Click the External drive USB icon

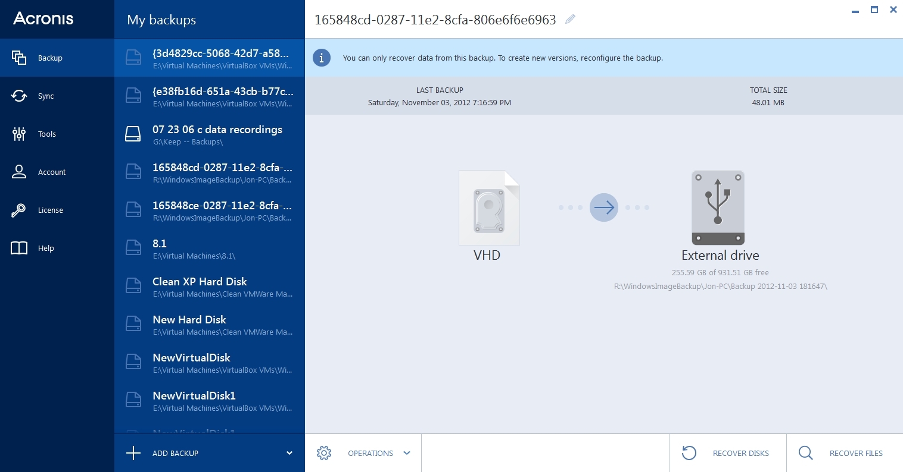pos(718,207)
